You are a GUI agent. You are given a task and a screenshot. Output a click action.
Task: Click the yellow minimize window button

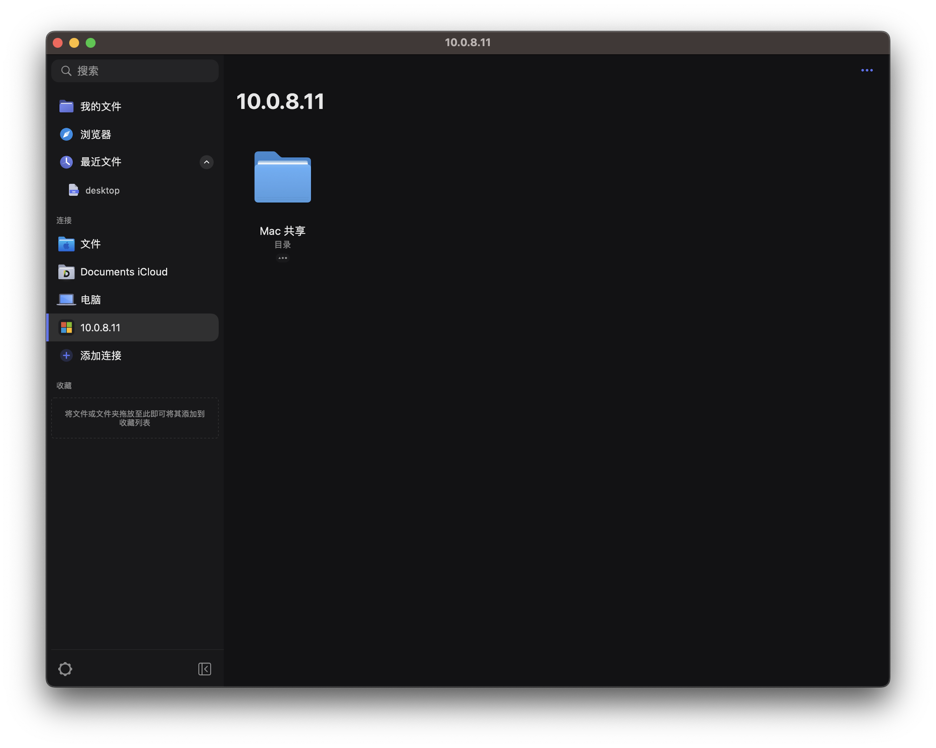(74, 42)
